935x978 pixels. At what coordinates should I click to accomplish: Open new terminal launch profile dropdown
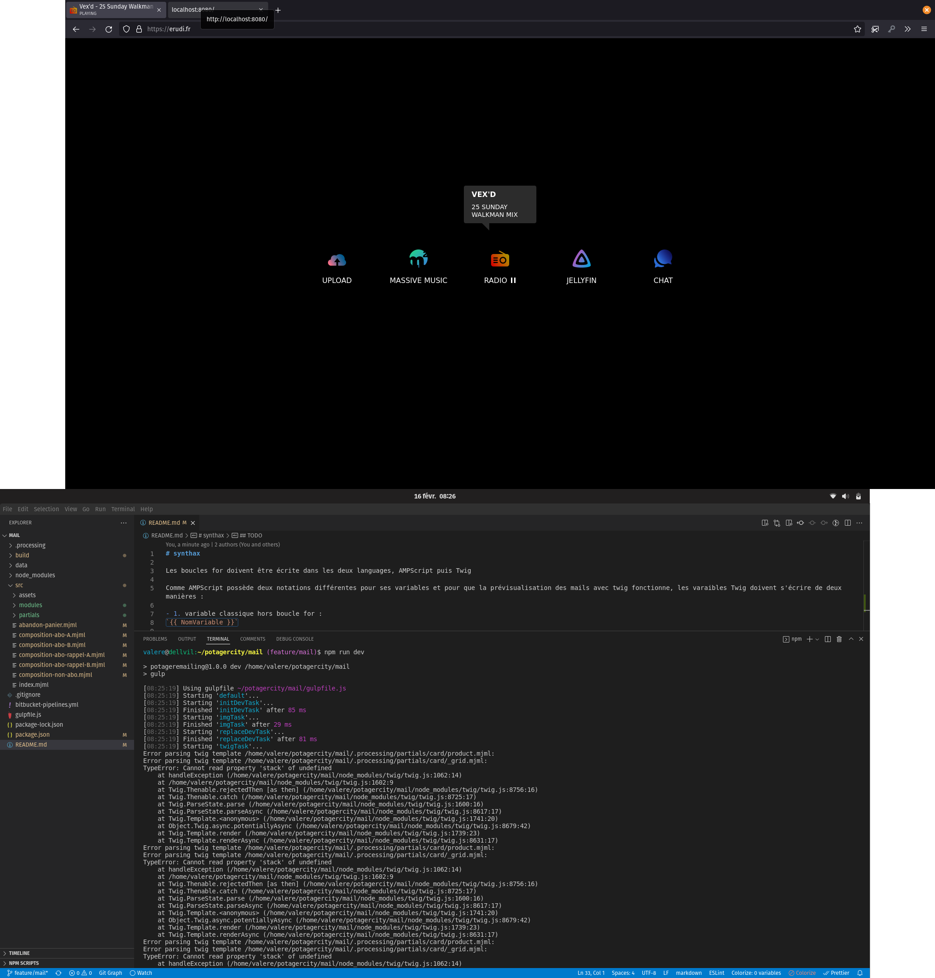[x=817, y=639]
